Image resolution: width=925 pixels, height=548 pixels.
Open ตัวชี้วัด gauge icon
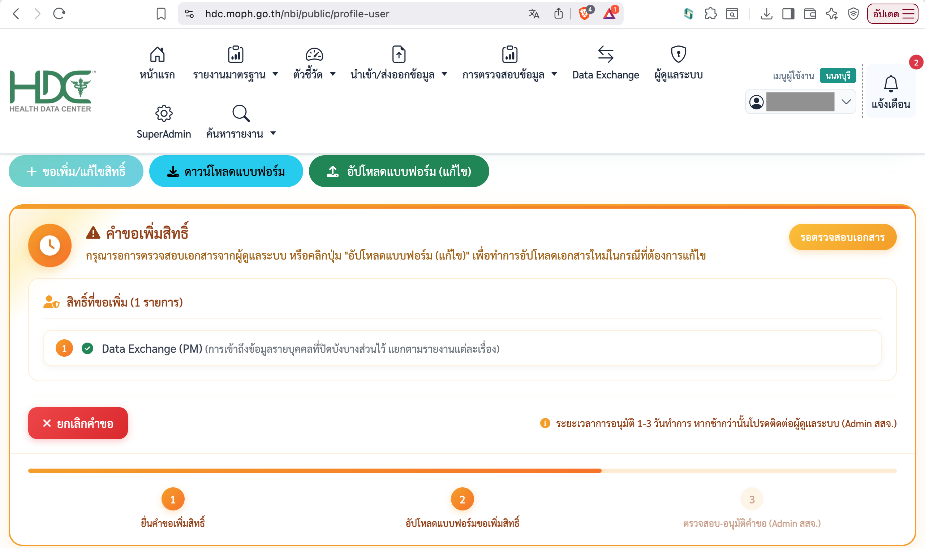pyautogui.click(x=314, y=55)
